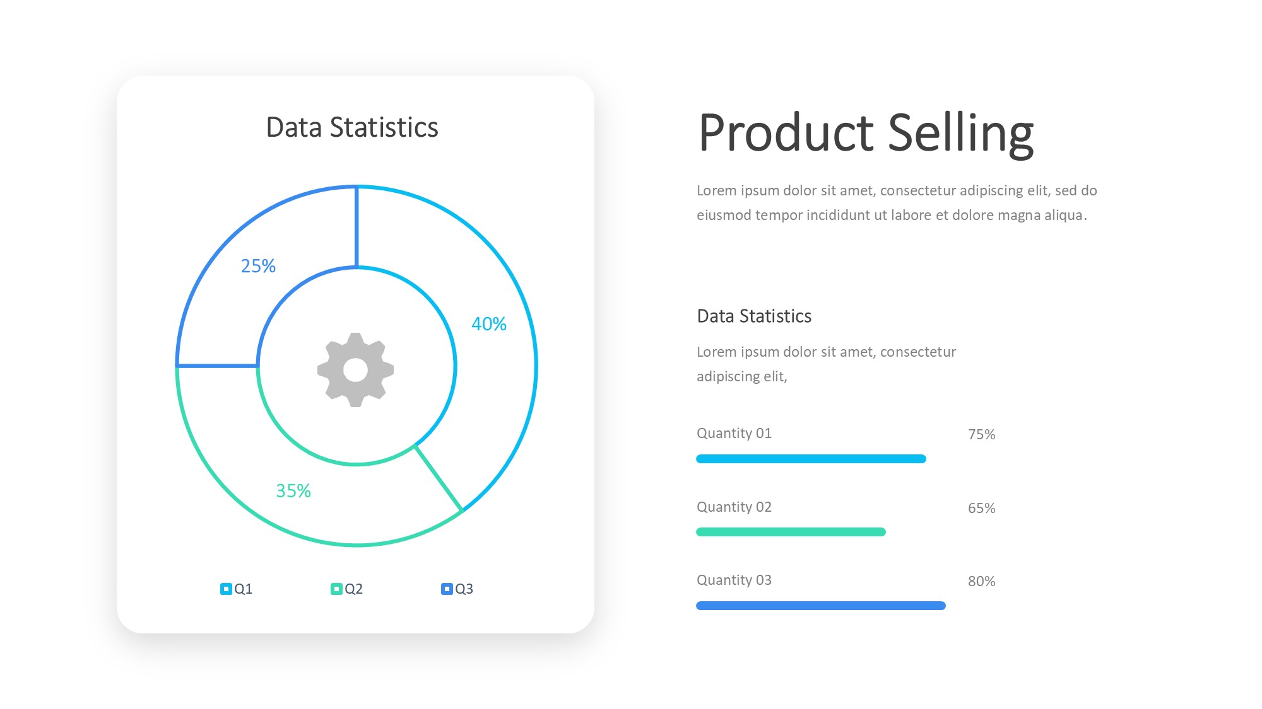Click the Q1 legend color marker
1262x709 pixels.
[x=226, y=589]
